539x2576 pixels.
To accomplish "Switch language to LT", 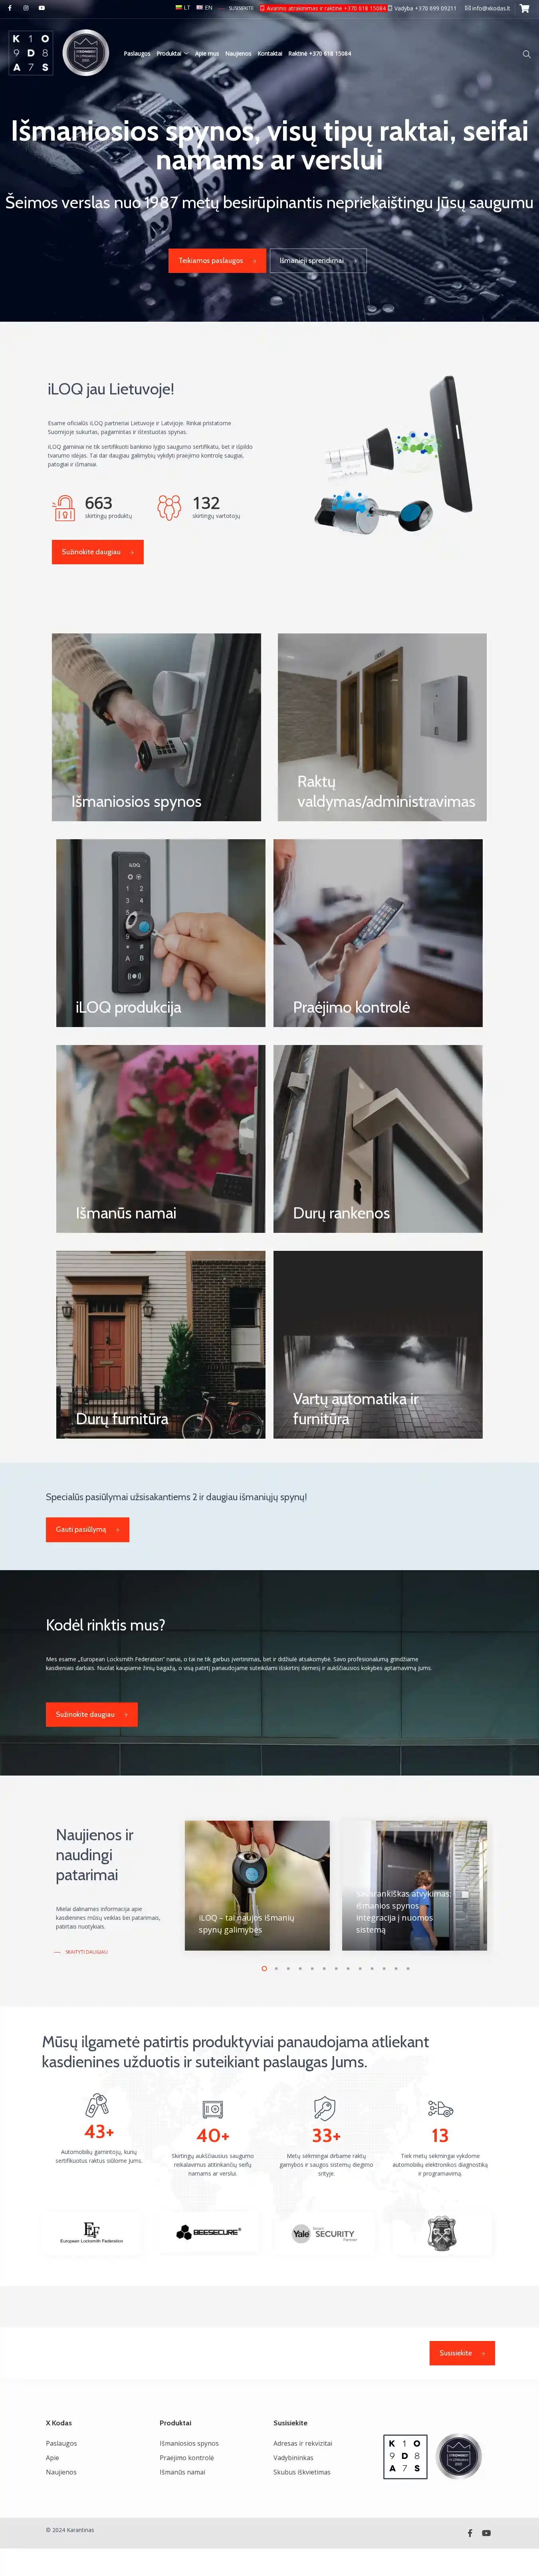I will tap(183, 8).
